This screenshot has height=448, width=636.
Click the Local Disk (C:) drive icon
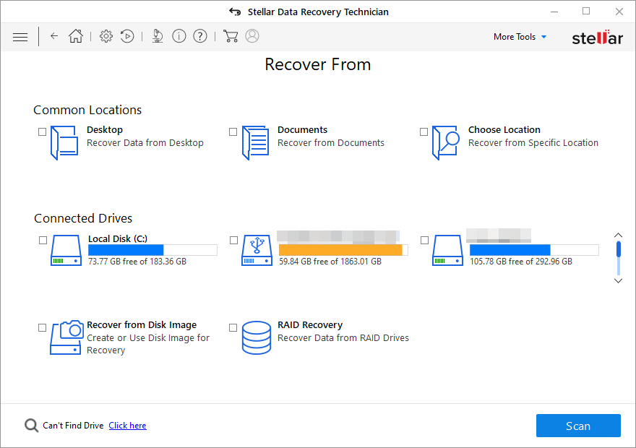(66, 250)
